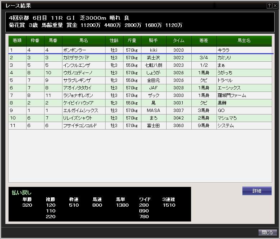
Task: Select horse ケイビイハウメア
Action: pos(78,103)
